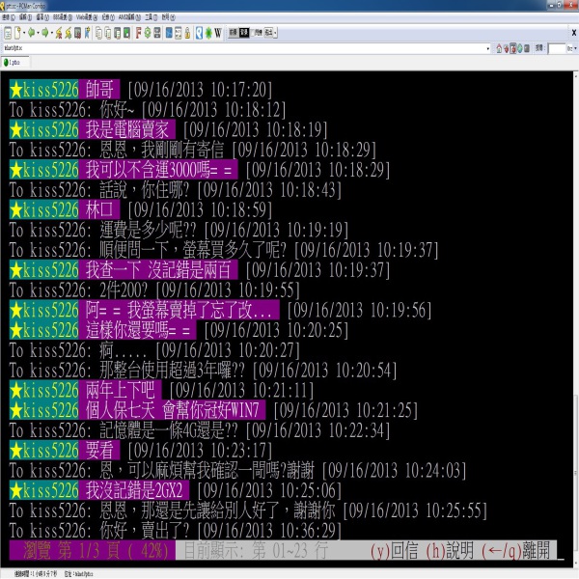Screen dimensions: 579x579
Task: Pick the black 背景 background color swatch
Action: pos(244,33)
